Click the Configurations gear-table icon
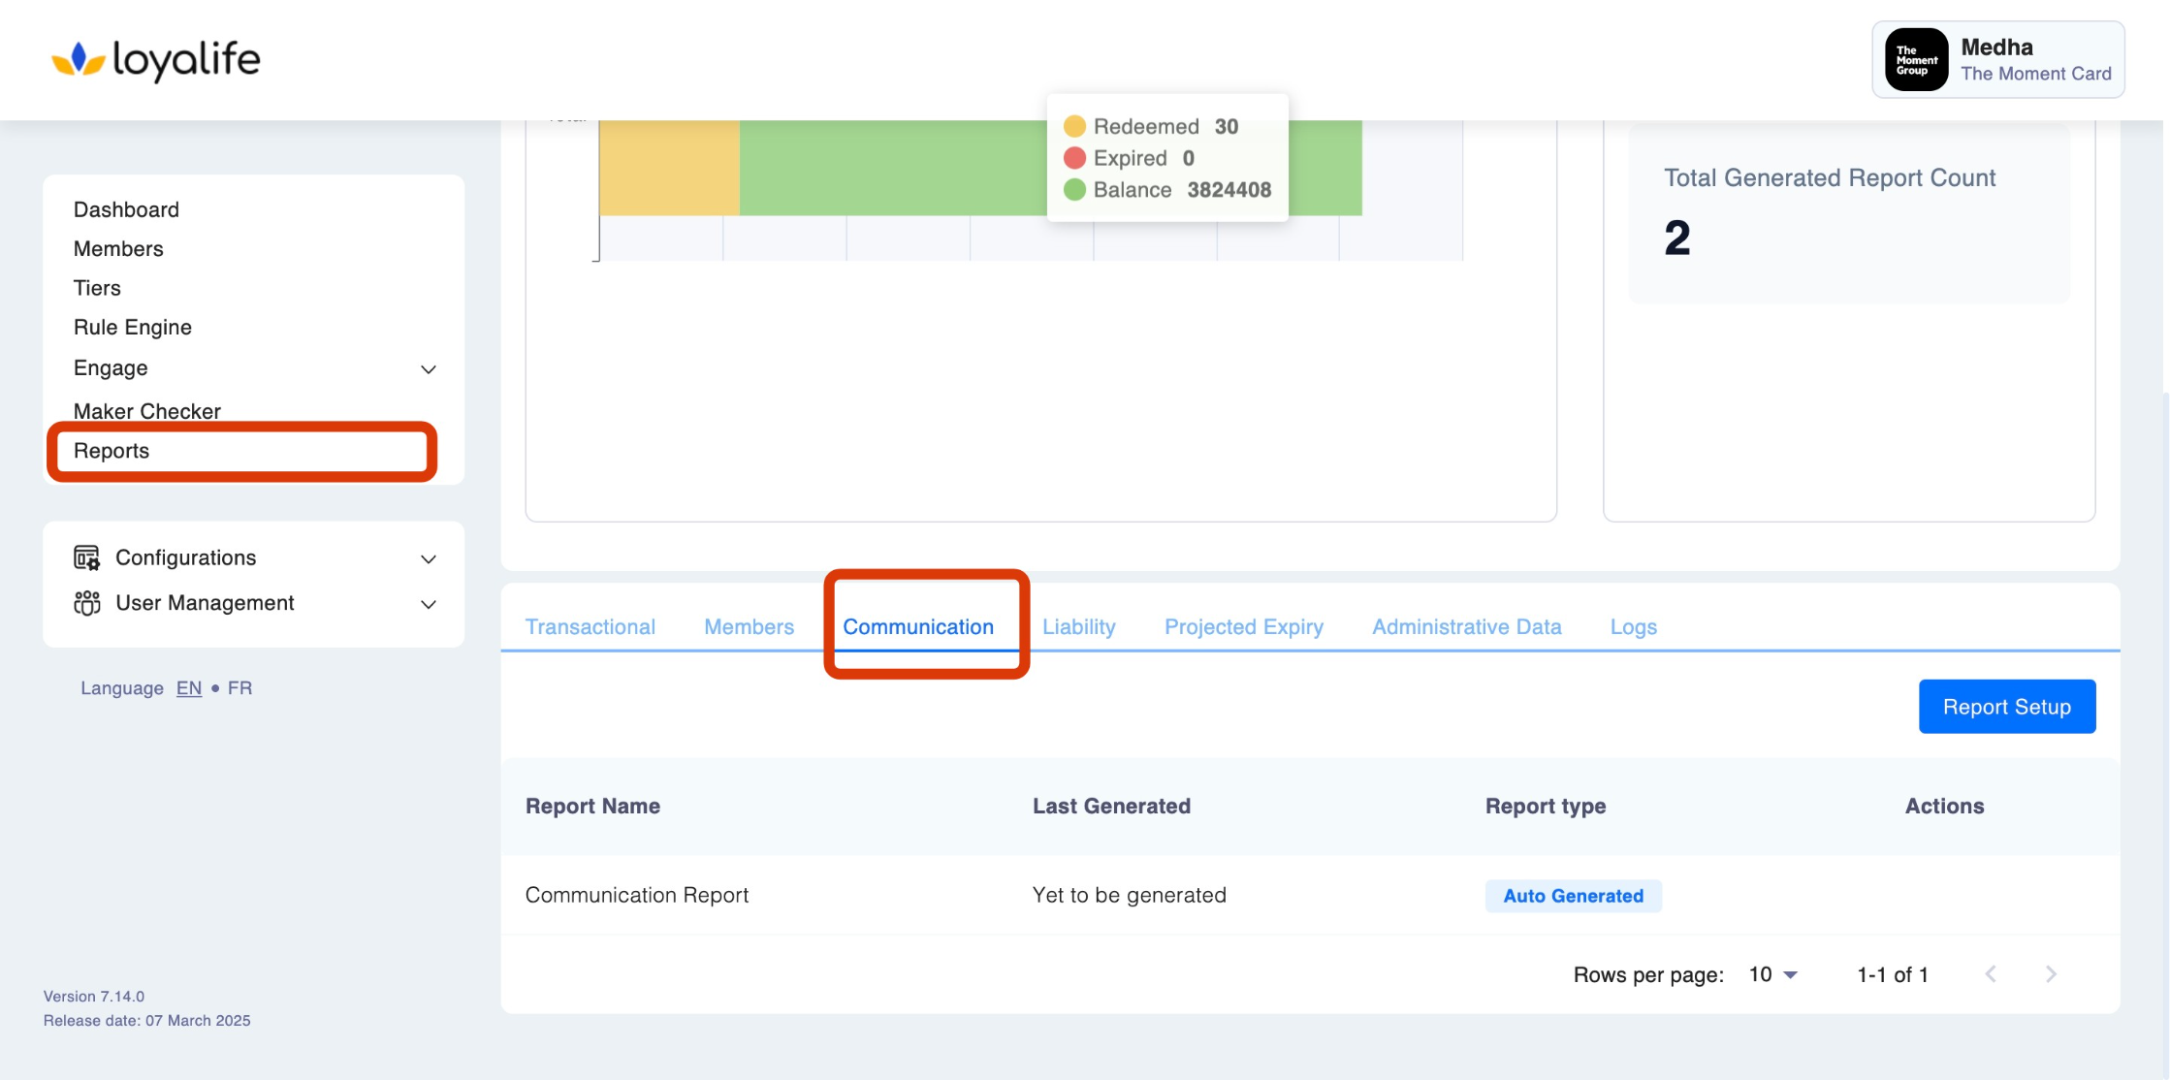Viewport: 2170px width, 1080px height. coord(86,557)
